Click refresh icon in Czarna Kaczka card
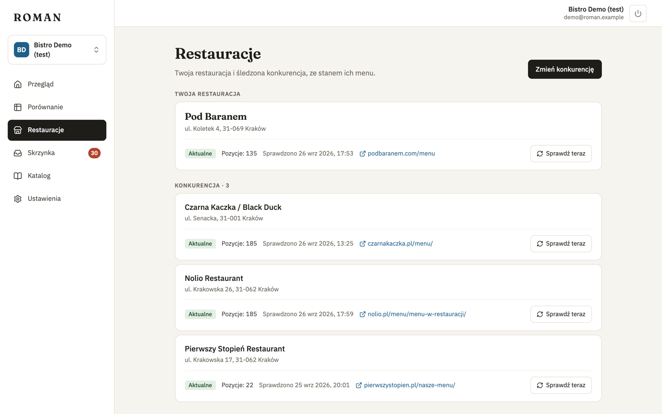662x414 pixels. (540, 244)
